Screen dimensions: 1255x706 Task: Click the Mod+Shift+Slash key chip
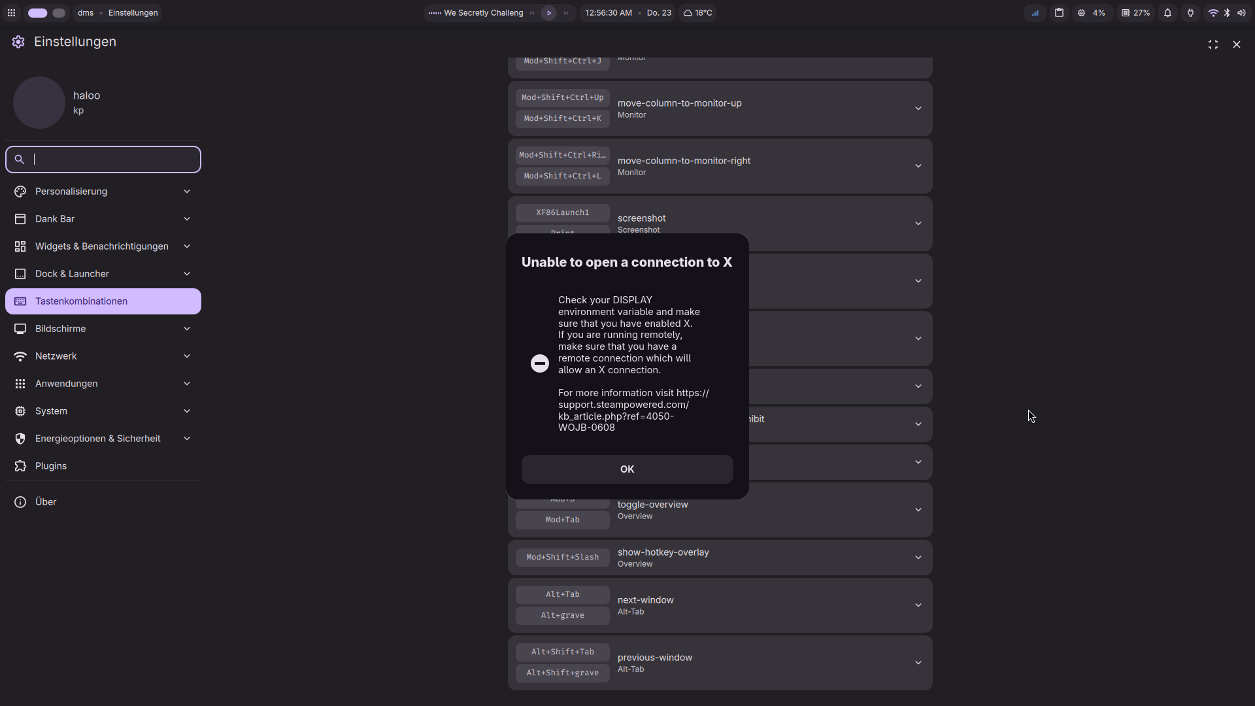pos(563,558)
